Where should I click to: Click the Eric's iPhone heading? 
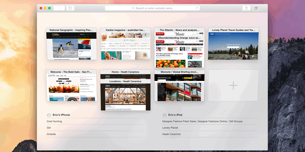point(61,115)
